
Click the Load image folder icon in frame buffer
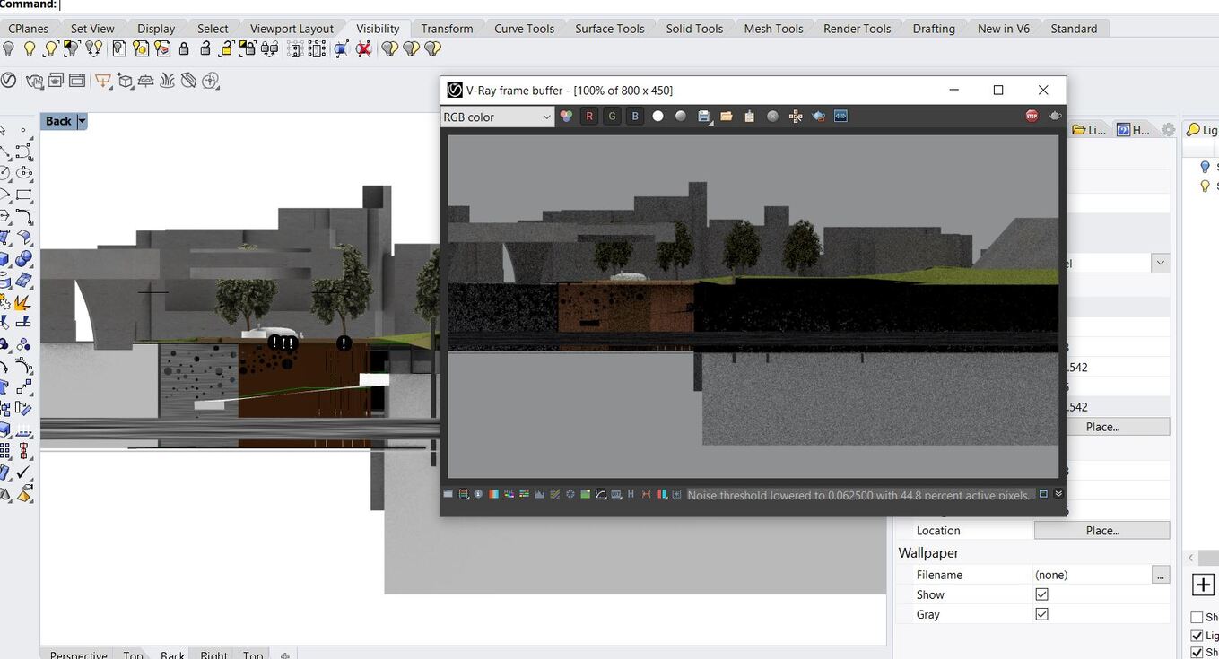(x=727, y=117)
